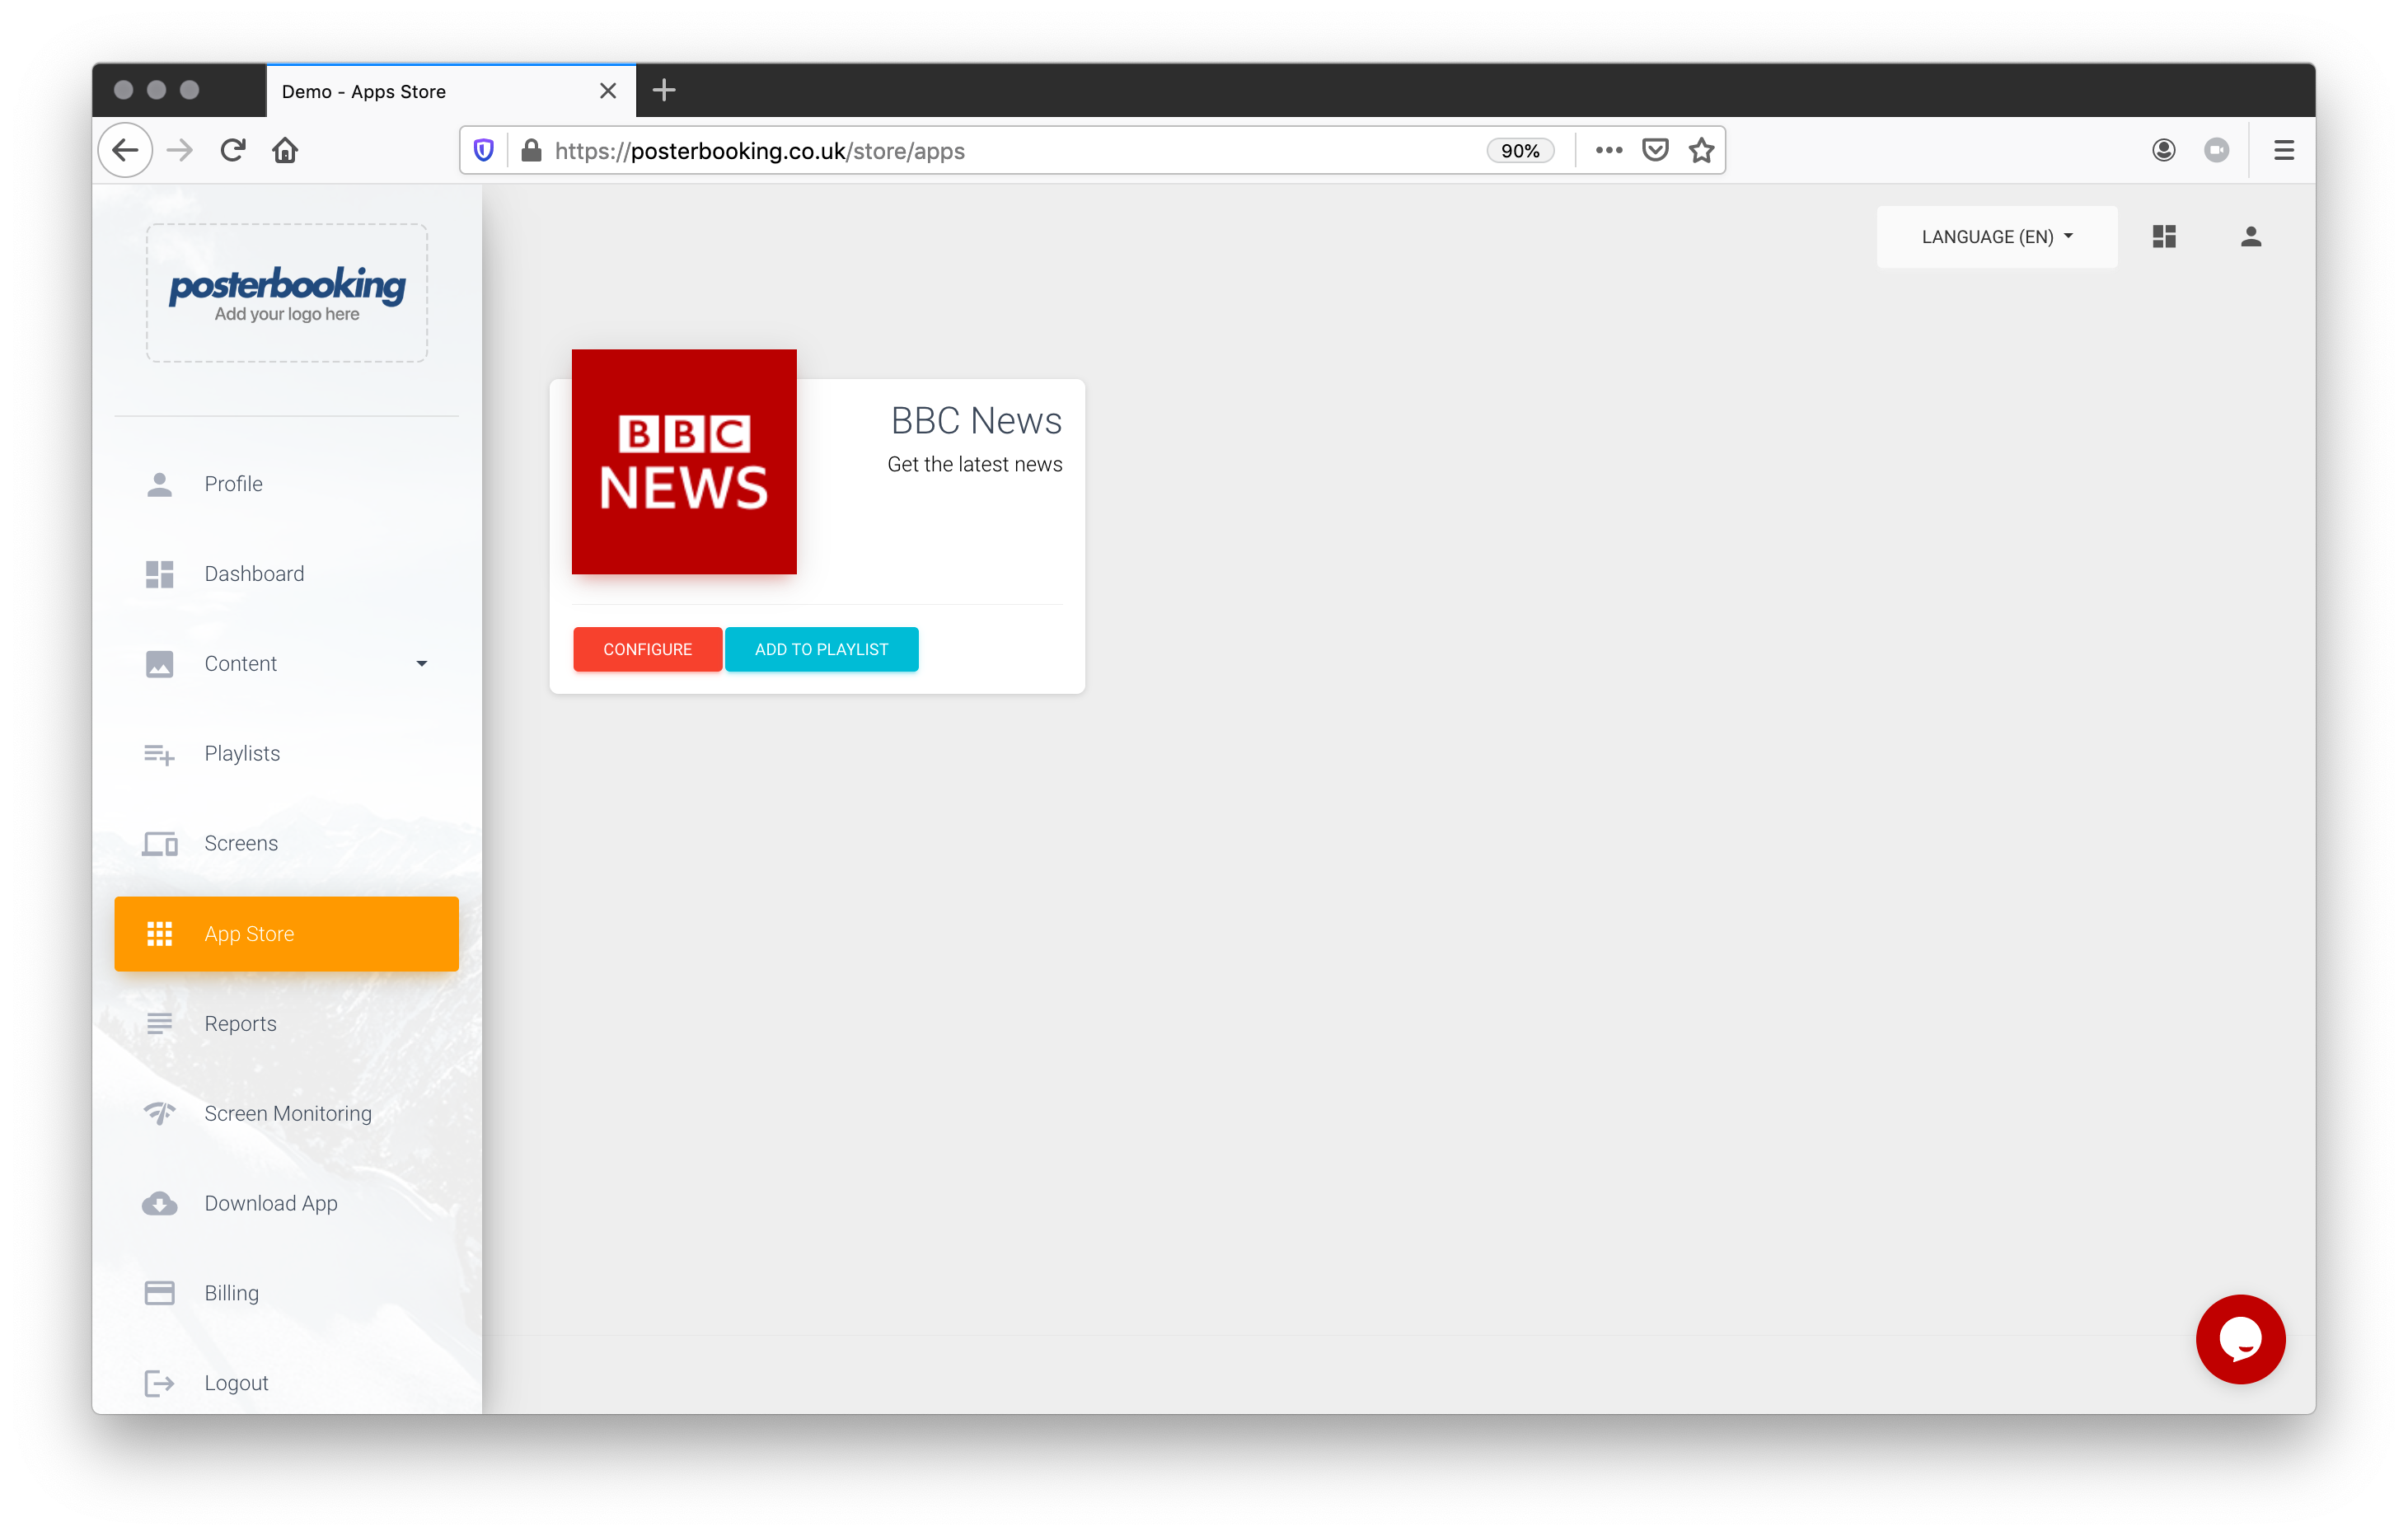Click the Logout exit icon

(x=159, y=1383)
